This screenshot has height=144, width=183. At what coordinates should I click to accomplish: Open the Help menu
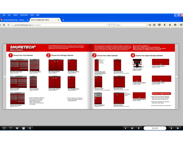38,15
